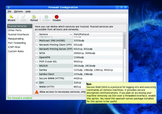Show the ICMP Filter section
Screen dimensions: 162x114
pos(14,47)
